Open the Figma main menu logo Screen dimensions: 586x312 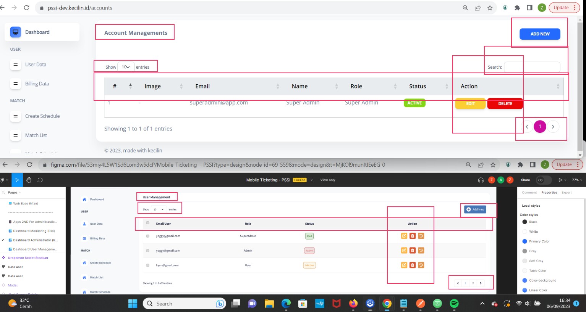coord(3,180)
